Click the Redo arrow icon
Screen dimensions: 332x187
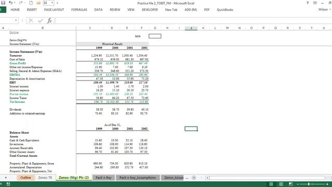(x=21, y=3)
